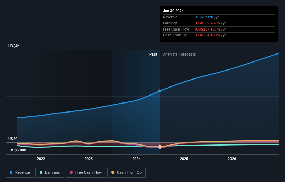Click the 2025 x-axis label
285x182 pixels.
coord(184,159)
